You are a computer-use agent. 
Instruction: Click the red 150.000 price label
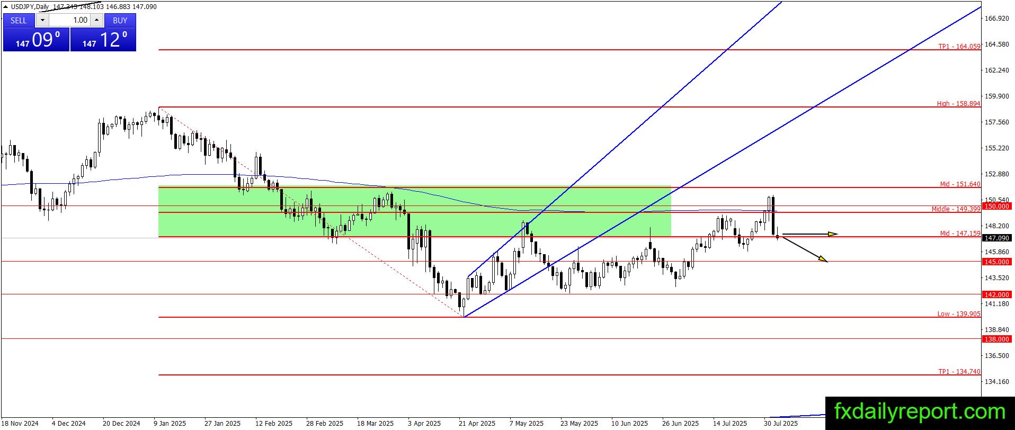click(x=996, y=206)
